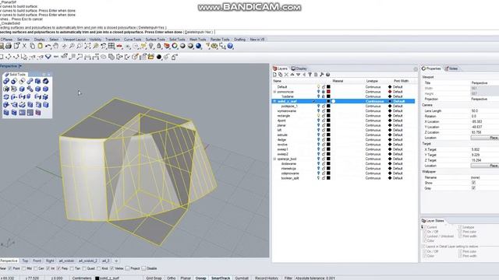Collapse the solid_z_surf layer tree
499x280 pixels.
274,101
